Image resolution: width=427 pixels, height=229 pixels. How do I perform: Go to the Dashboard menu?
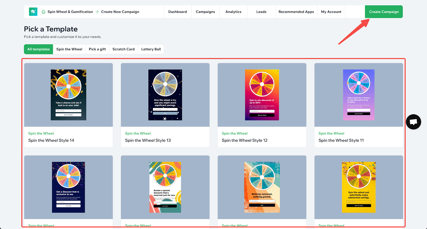[x=177, y=12]
